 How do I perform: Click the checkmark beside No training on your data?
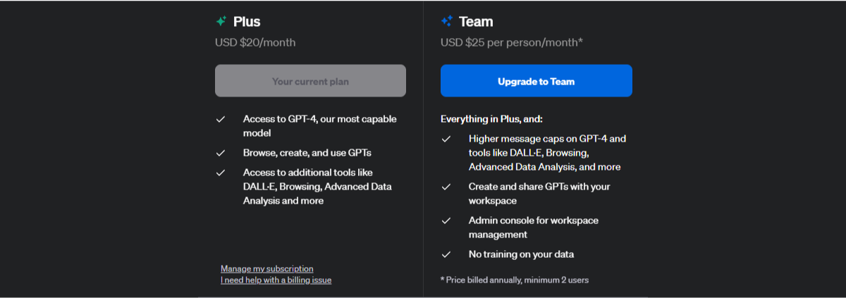click(446, 254)
